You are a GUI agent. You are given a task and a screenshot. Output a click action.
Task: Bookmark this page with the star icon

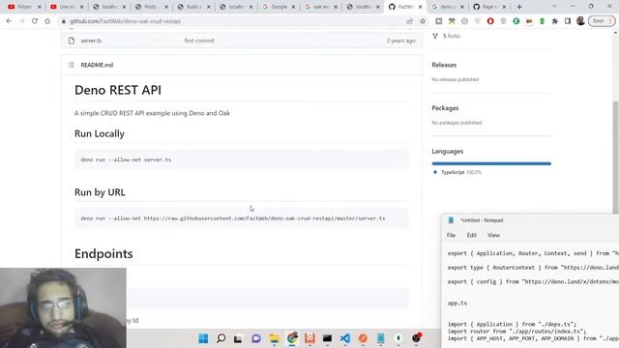[423, 21]
